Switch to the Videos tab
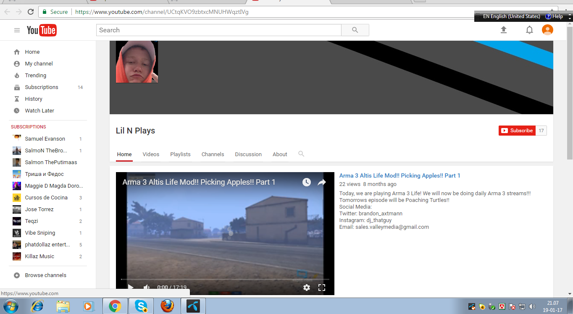 pyautogui.click(x=151, y=154)
